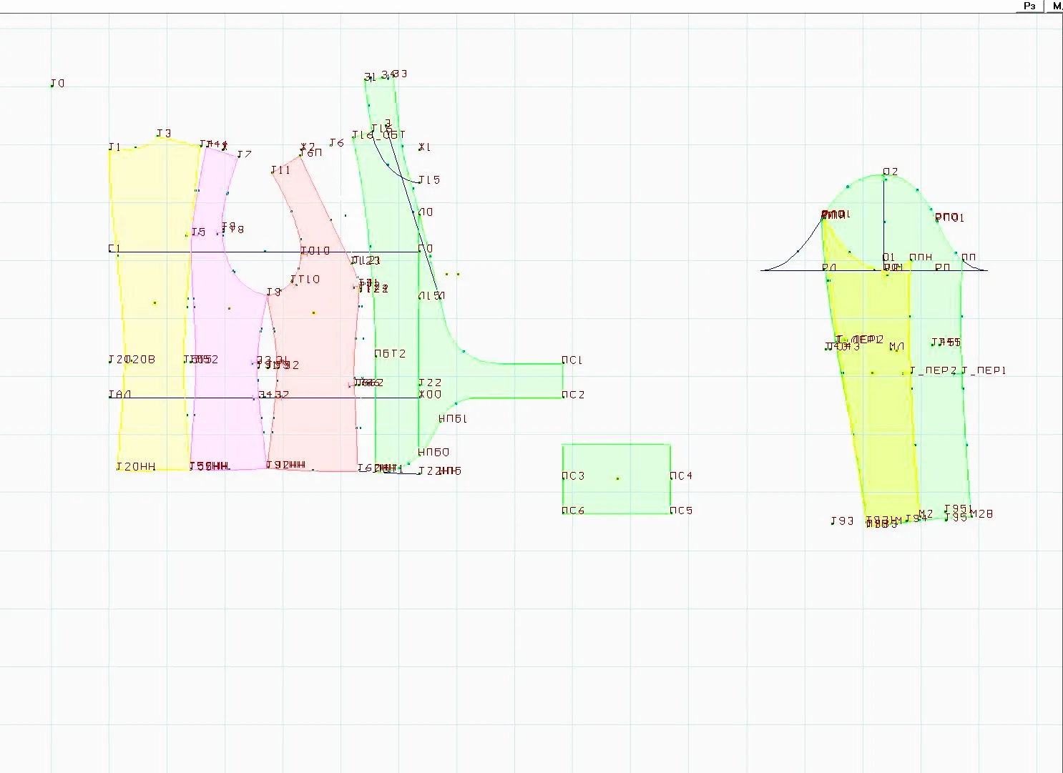The width and height of the screenshot is (1063, 773).
Task: Click point label М2В
Action: (981, 514)
